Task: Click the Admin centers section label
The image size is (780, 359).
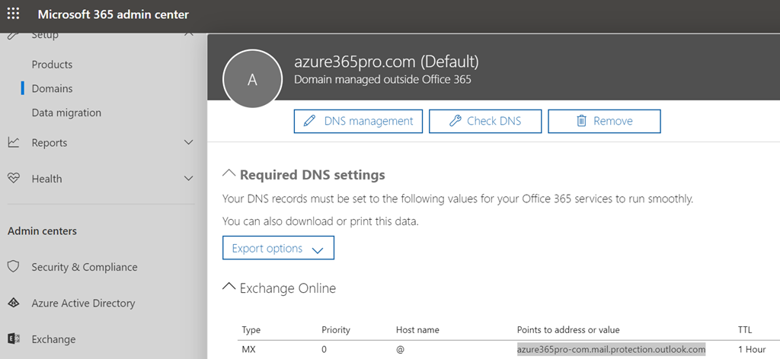Action: click(43, 231)
